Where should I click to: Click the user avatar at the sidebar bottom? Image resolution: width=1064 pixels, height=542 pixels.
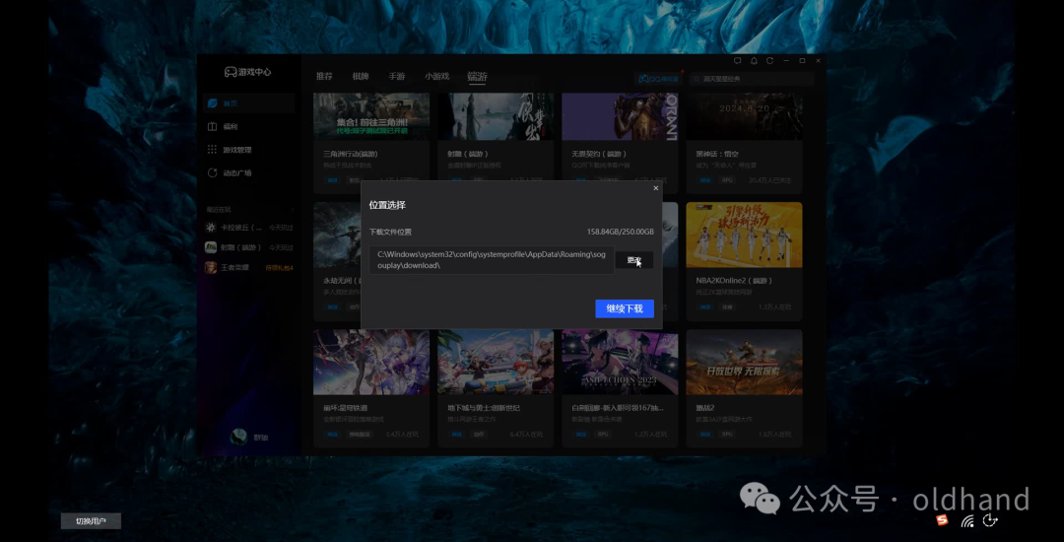pos(238,437)
